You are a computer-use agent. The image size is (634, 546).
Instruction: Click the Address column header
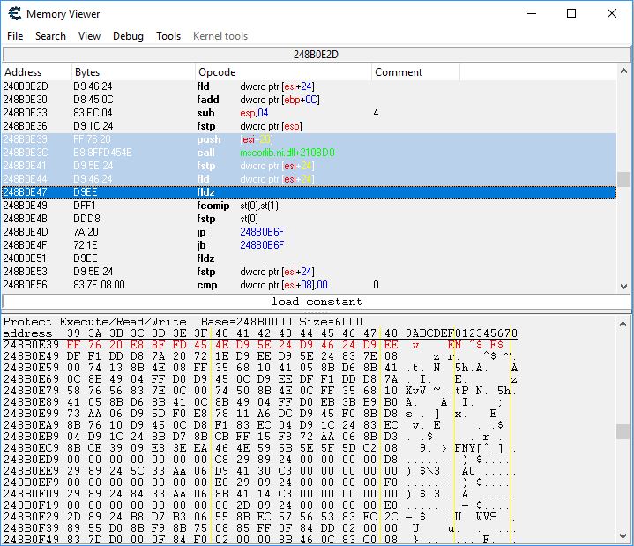pyautogui.click(x=35, y=72)
